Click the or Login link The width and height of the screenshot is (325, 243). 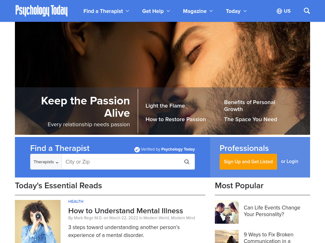pos(289,161)
